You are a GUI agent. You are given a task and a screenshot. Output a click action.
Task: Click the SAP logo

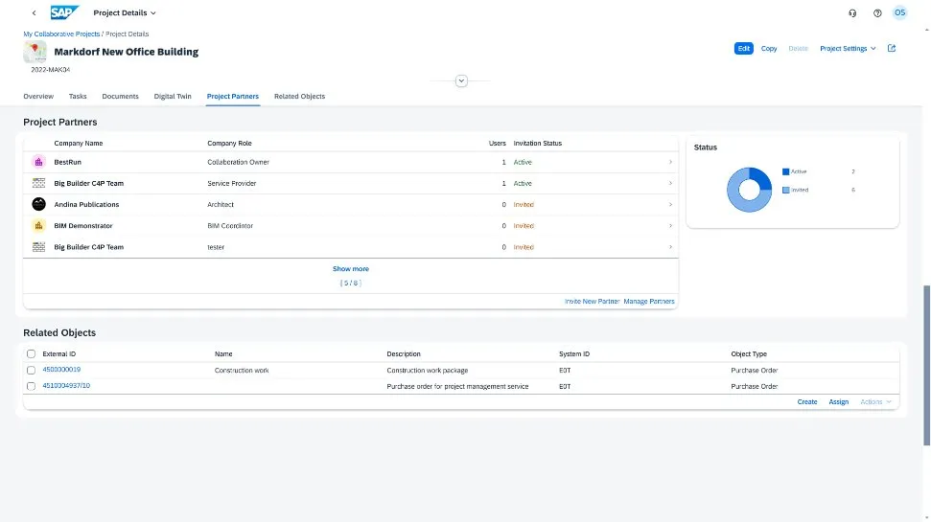click(64, 12)
